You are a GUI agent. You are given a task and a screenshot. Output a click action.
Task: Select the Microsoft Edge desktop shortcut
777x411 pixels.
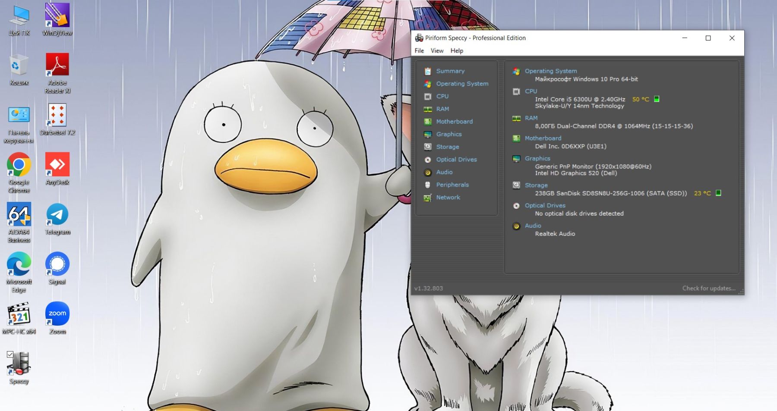[19, 273]
